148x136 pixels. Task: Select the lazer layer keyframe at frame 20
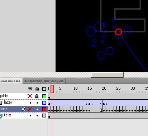104,104
